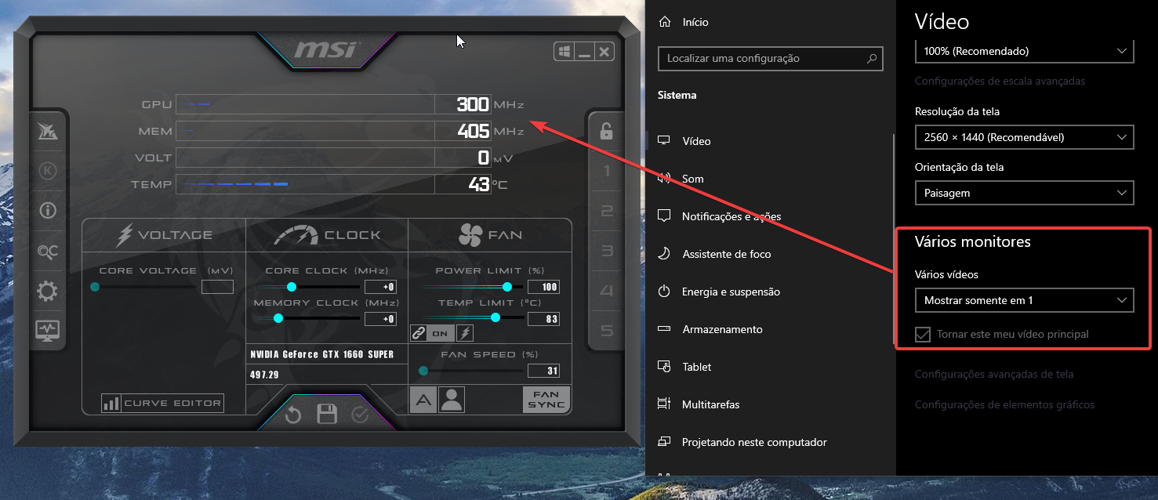Click the ON toggle beside link icon

(x=440, y=333)
